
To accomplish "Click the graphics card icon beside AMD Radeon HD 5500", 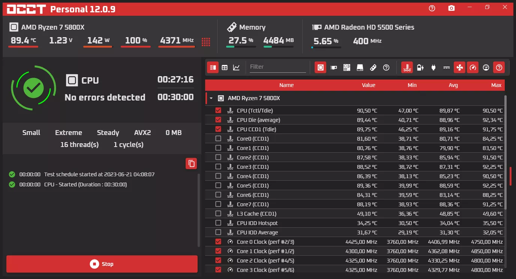I will pyautogui.click(x=317, y=27).
